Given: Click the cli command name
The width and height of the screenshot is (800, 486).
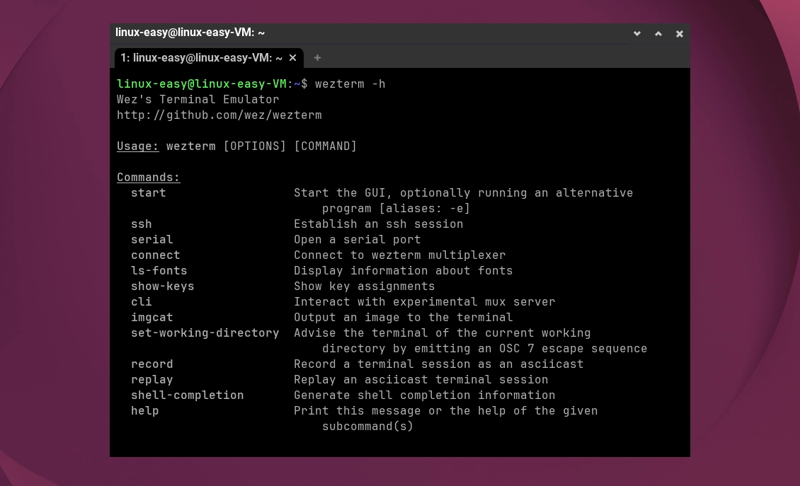Looking at the screenshot, I should (x=142, y=302).
